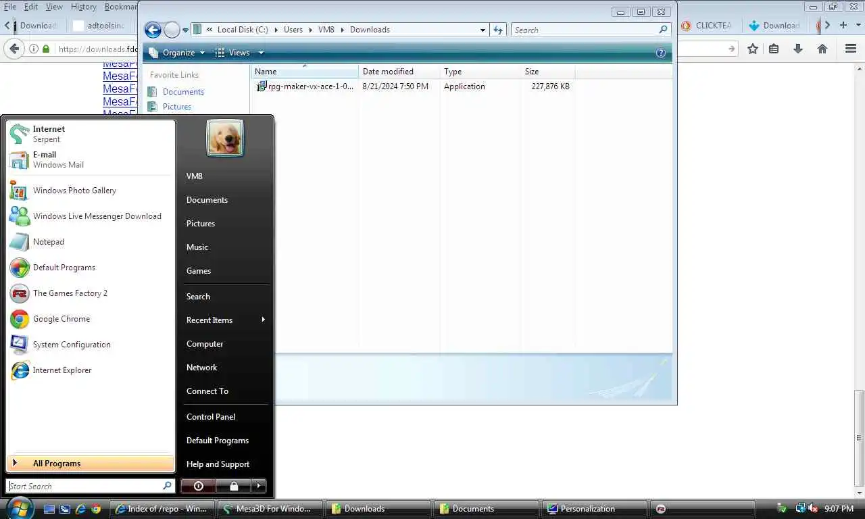Open Windows Photo Gallery
Image resolution: width=865 pixels, height=519 pixels.
pyautogui.click(x=91, y=191)
